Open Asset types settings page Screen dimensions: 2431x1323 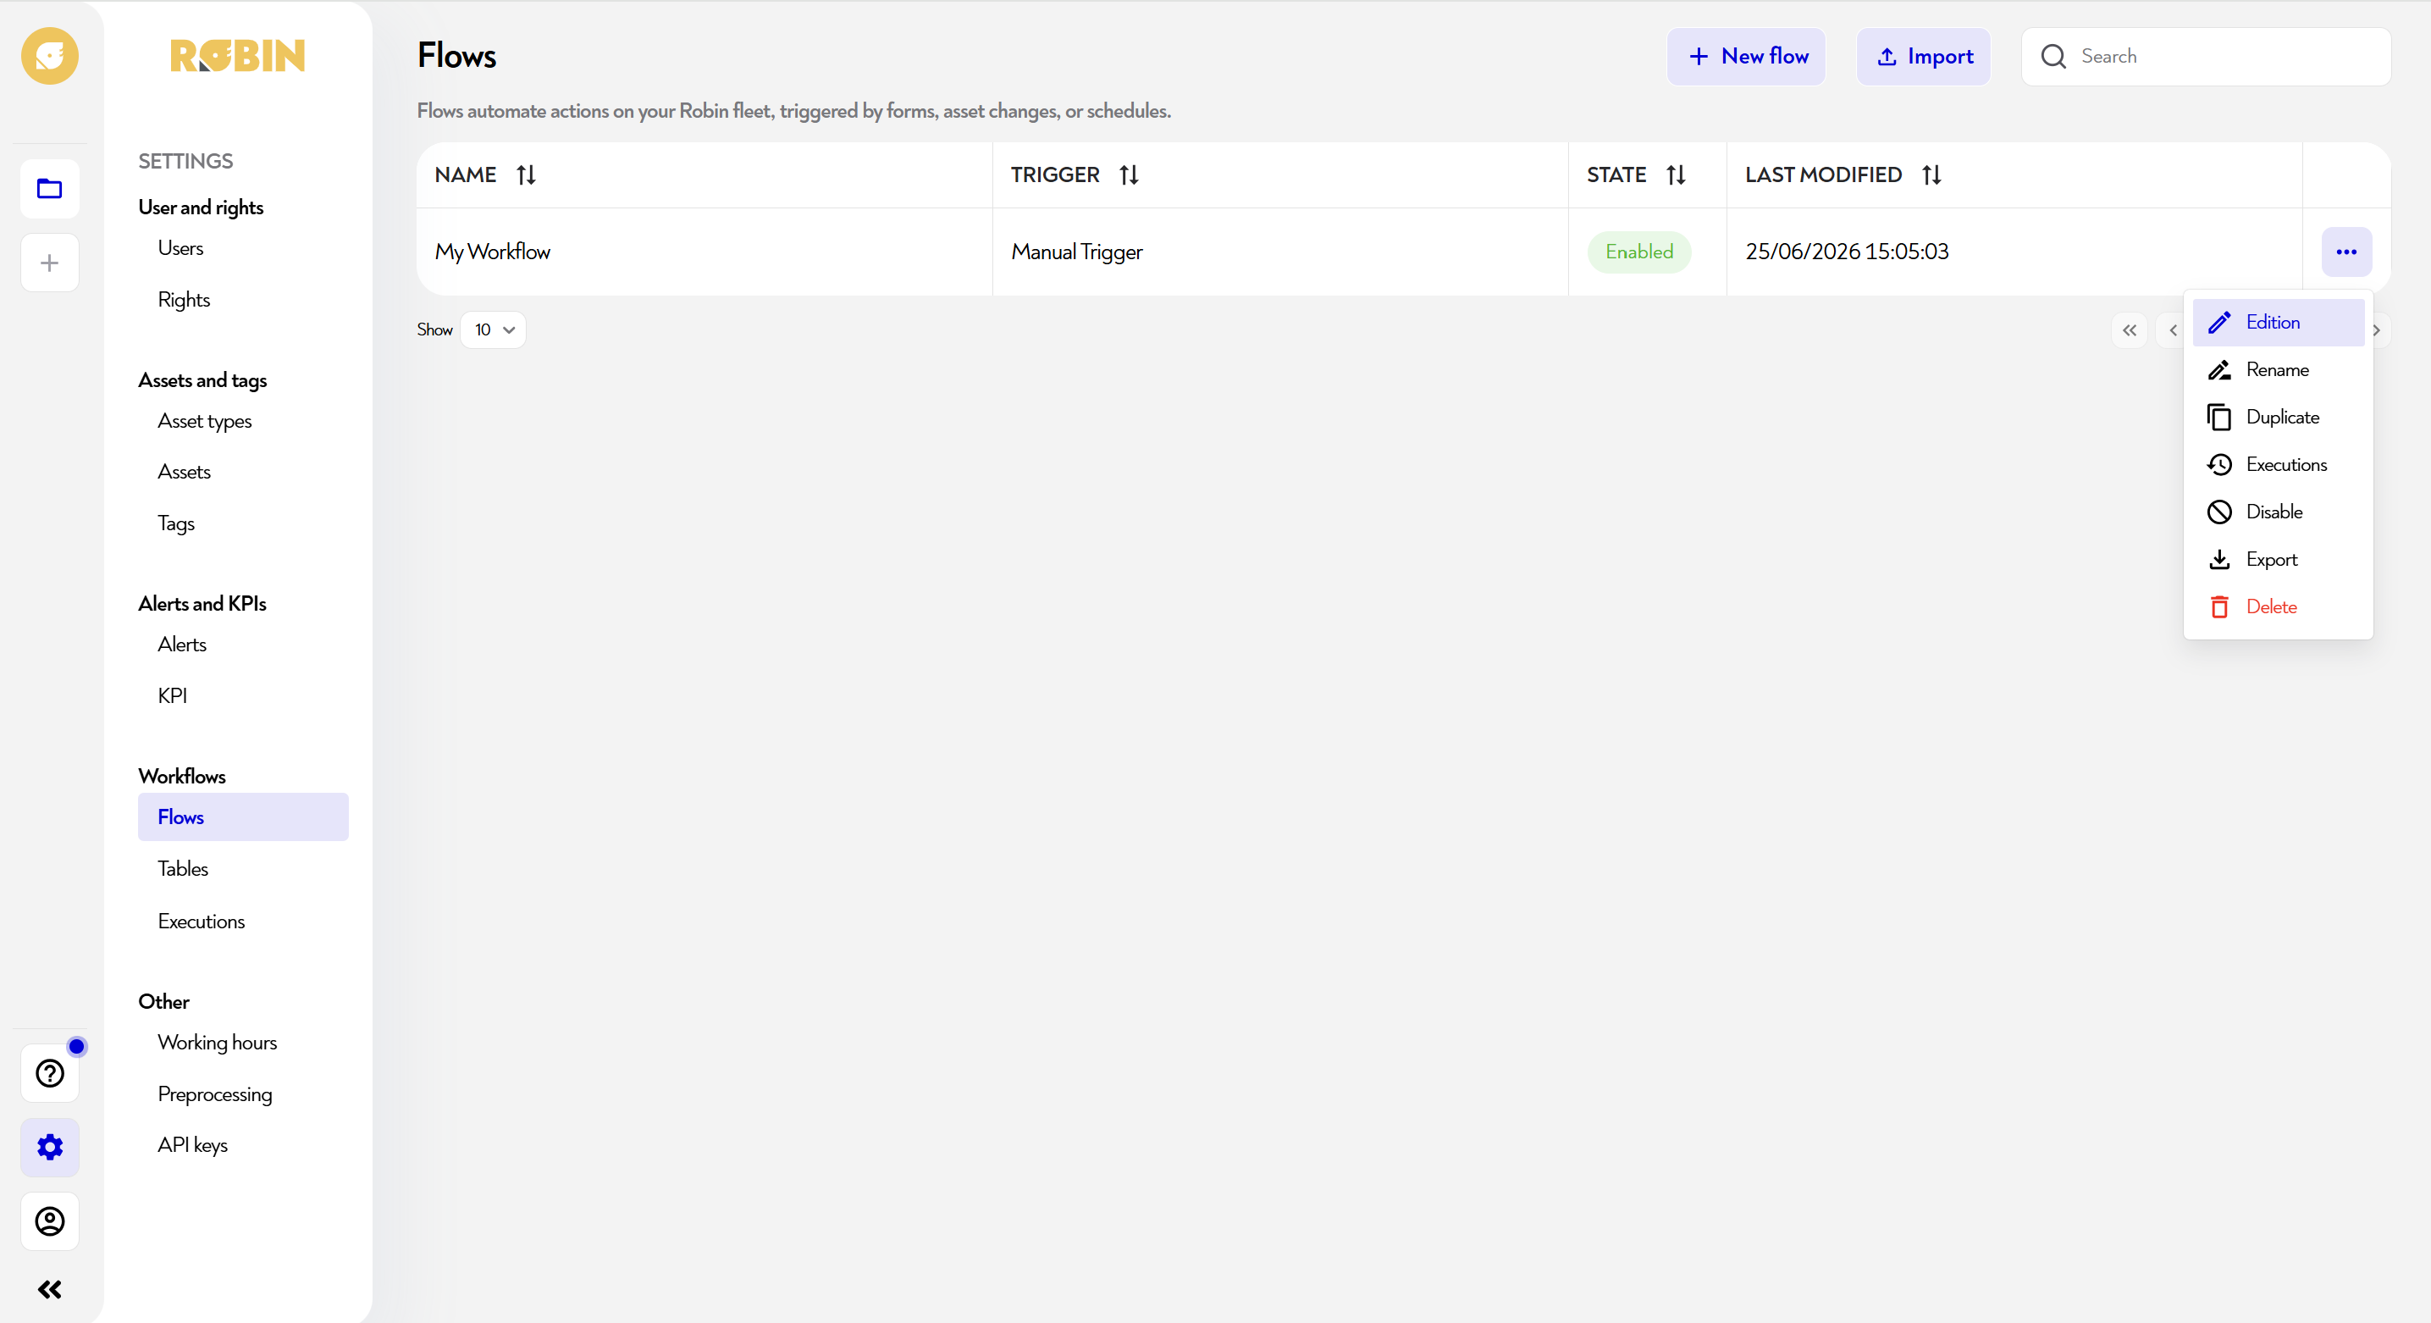point(205,421)
